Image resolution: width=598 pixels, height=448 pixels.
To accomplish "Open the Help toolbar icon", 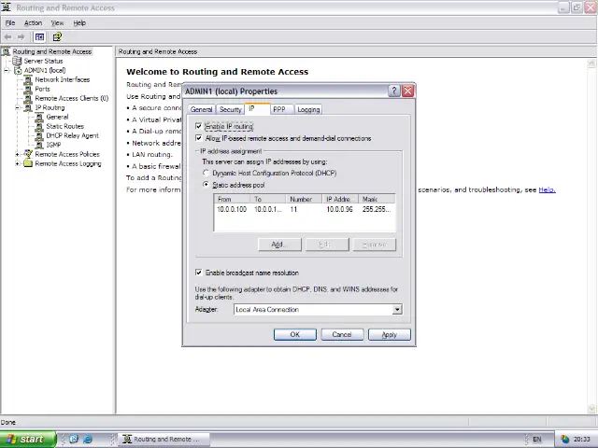I will pos(57,37).
